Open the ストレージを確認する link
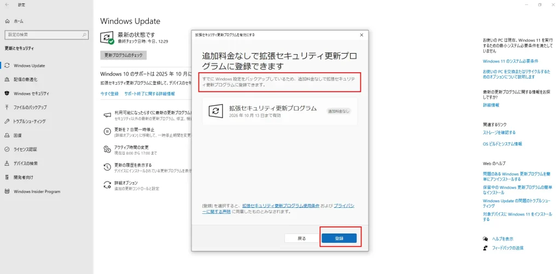 click(x=499, y=132)
